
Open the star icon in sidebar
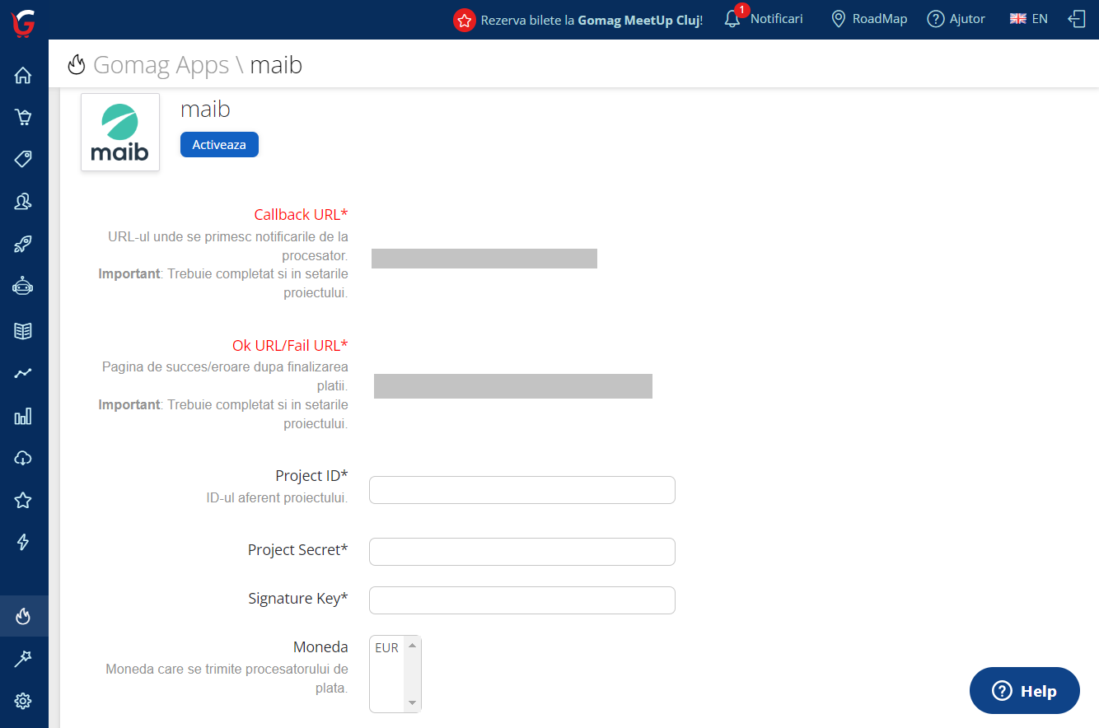tap(23, 500)
